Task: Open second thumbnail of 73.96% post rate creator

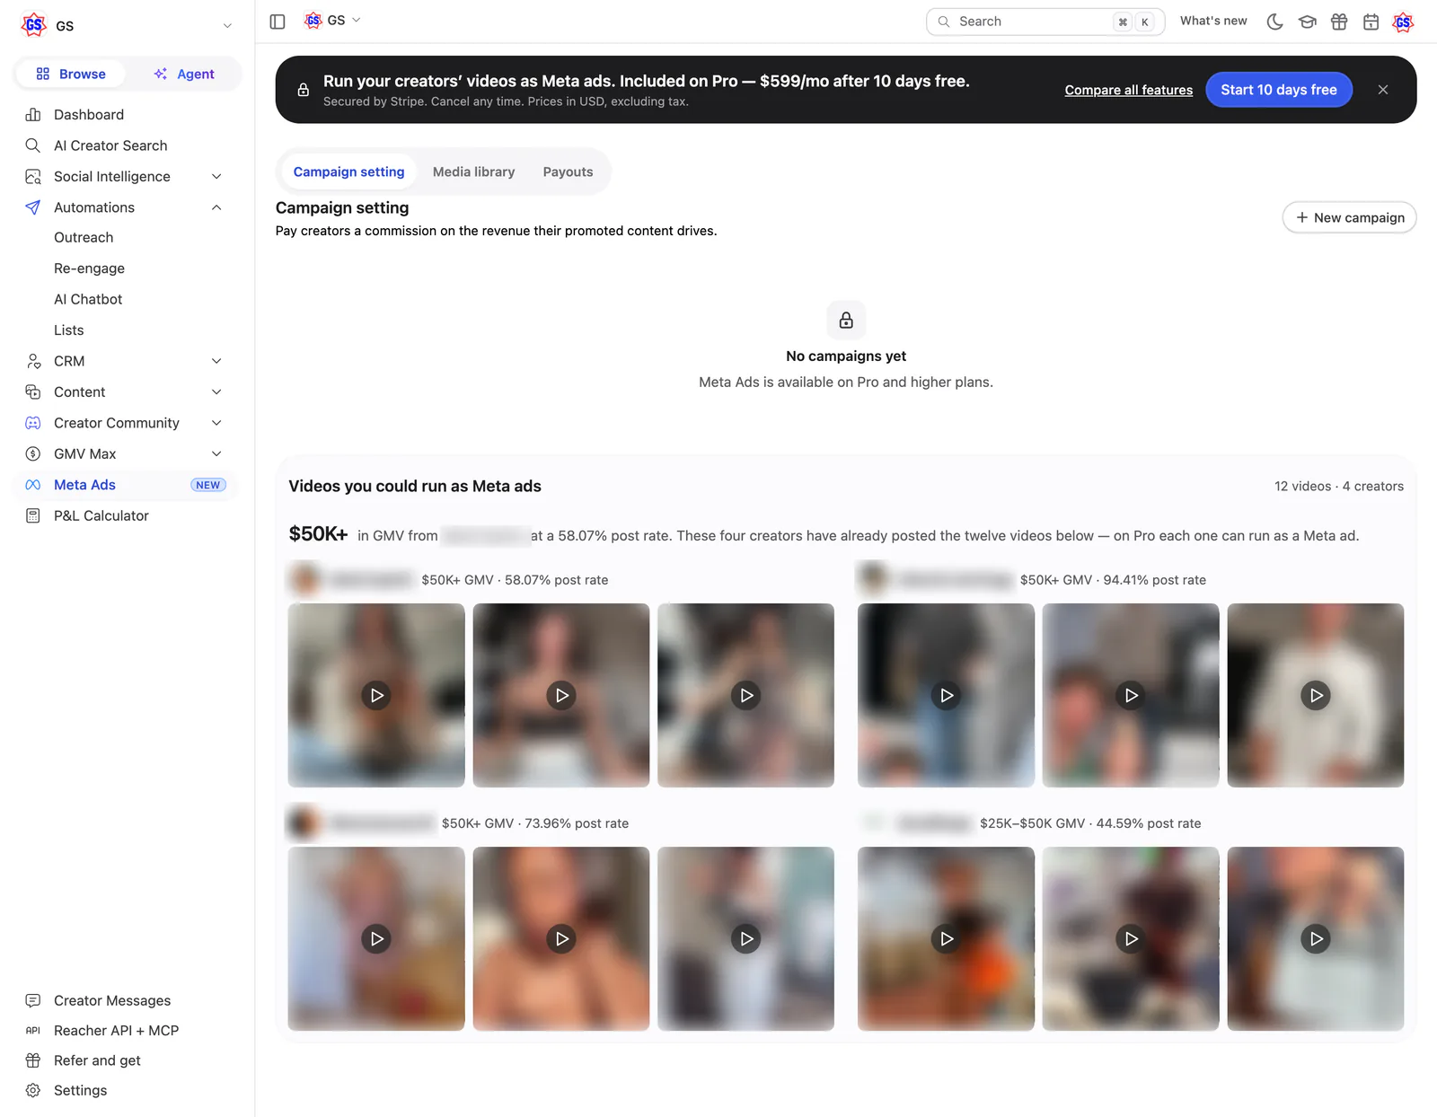Action: point(561,938)
